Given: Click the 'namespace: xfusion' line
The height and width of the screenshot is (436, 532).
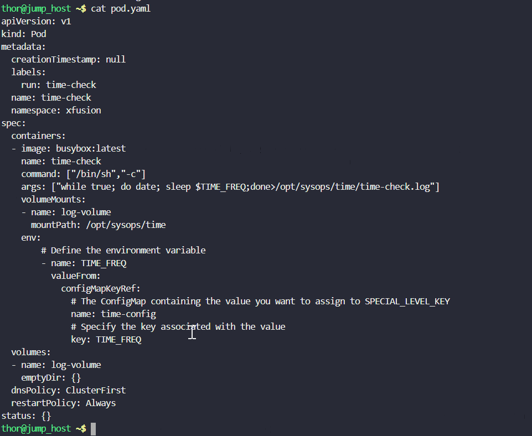Looking at the screenshot, I should point(56,110).
